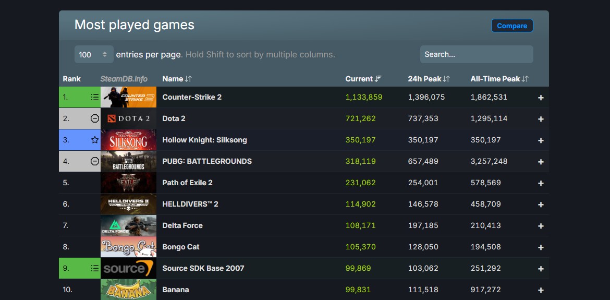The width and height of the screenshot is (610, 300).
Task: Expand Bongo Cat row plus icon
Action: click(x=541, y=247)
